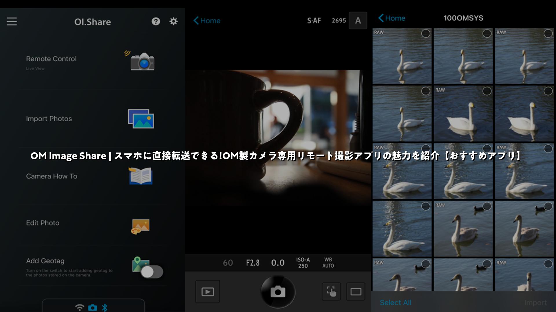Screen dimensions: 556x312
Task: Tap the Wi-Fi connection status icon
Action: click(80, 307)
